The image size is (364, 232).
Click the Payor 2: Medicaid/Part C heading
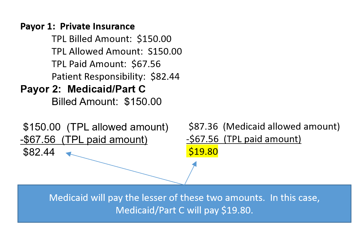pyautogui.click(x=83, y=89)
